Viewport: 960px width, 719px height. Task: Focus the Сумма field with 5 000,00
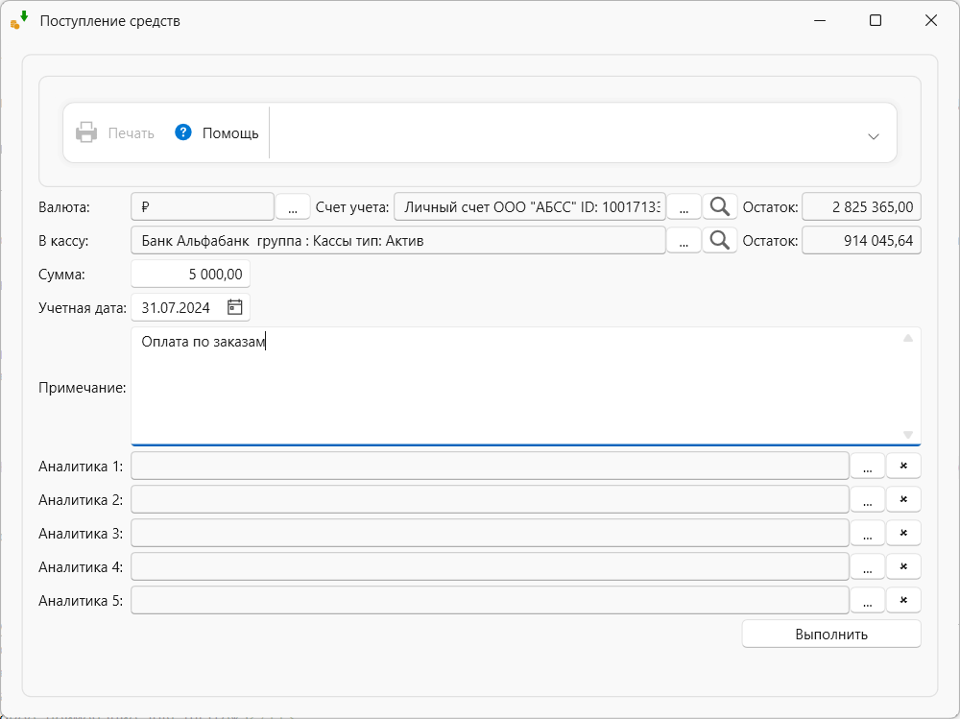coord(190,275)
